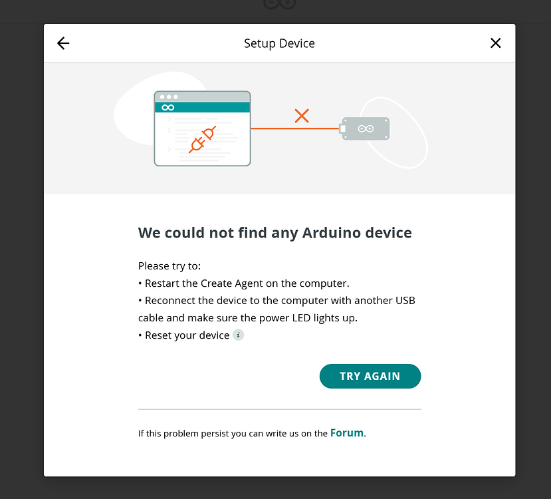Click the horizontal divider above the Forum message
Viewport: 551px width, 499px height.
[279, 409]
